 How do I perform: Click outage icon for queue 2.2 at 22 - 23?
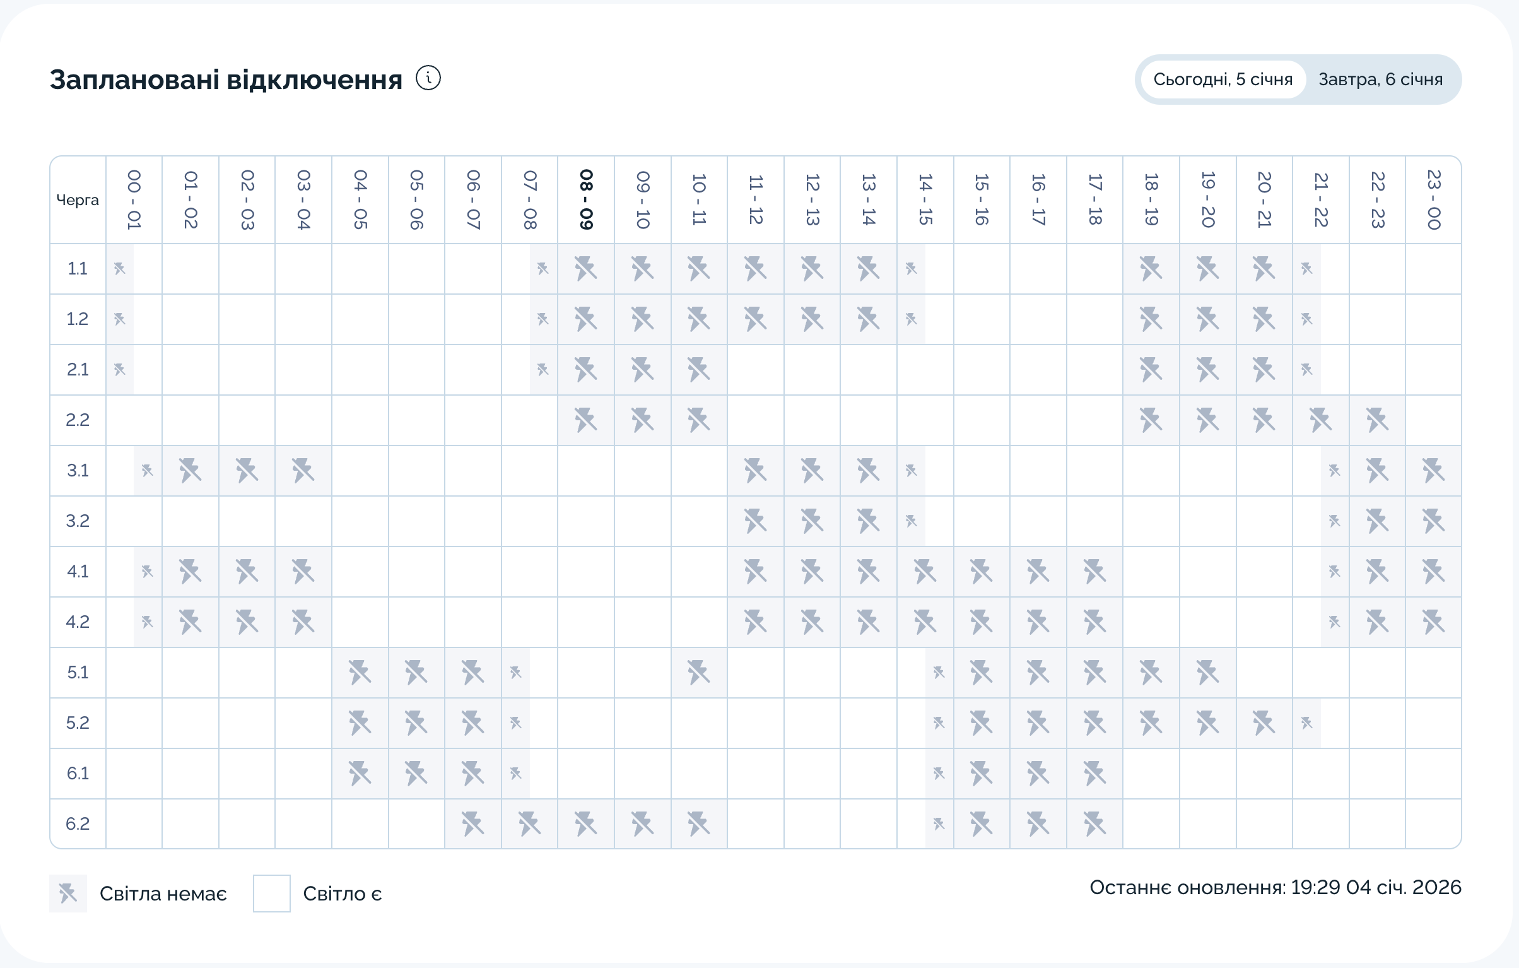tap(1377, 420)
